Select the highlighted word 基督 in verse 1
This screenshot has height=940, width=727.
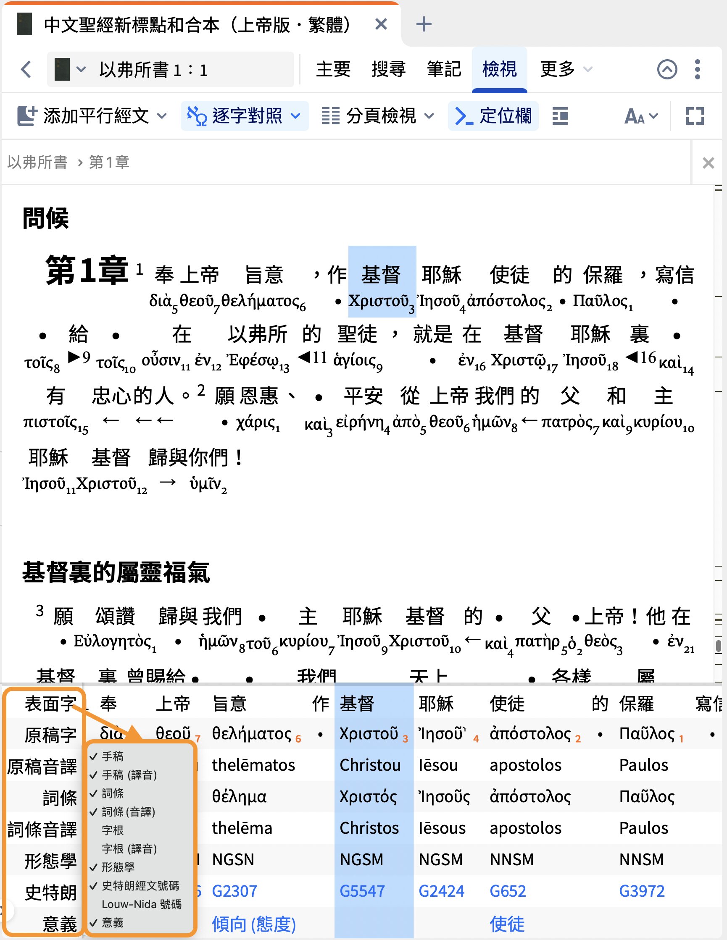click(x=381, y=275)
